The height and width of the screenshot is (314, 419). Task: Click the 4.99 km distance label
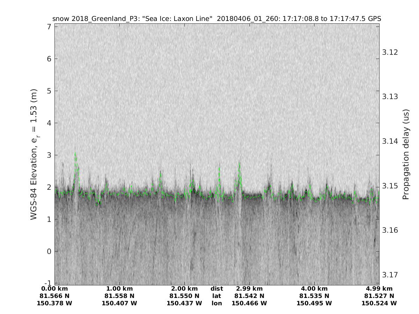(x=379, y=289)
